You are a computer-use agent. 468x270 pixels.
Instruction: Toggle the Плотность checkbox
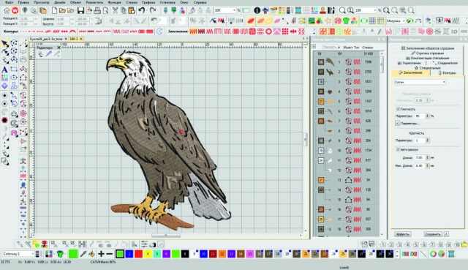click(398, 109)
